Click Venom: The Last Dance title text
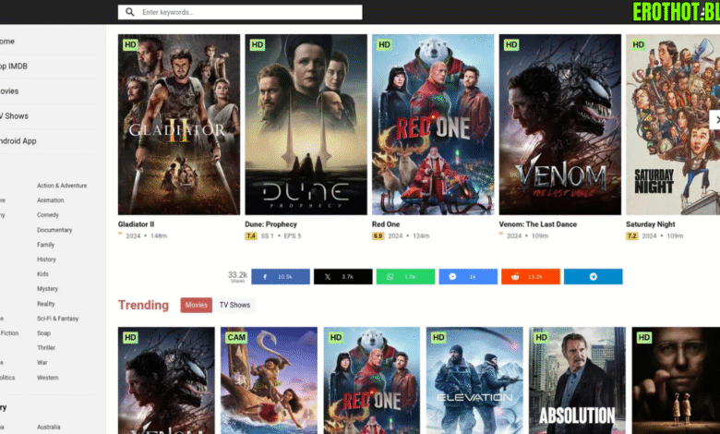The height and width of the screenshot is (434, 720). click(x=538, y=224)
